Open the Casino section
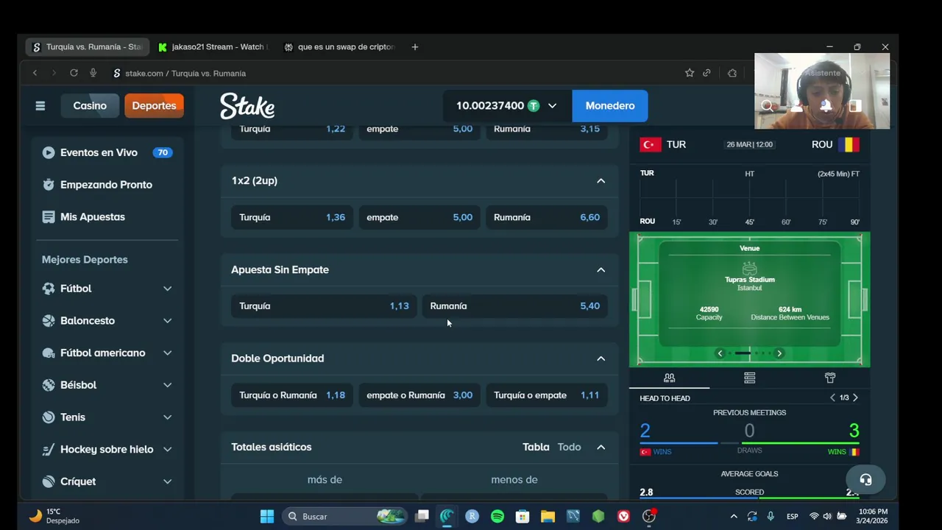The height and width of the screenshot is (530, 942). click(90, 106)
